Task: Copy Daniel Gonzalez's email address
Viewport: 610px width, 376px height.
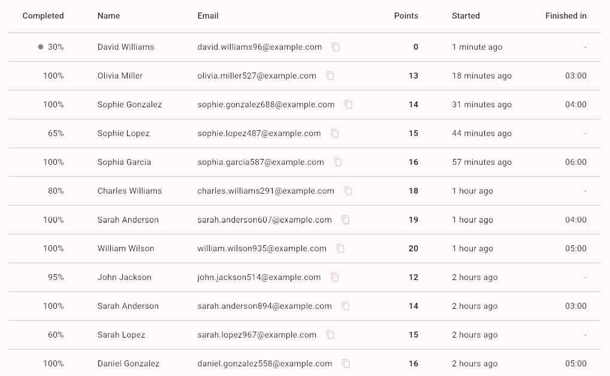Action: (346, 363)
